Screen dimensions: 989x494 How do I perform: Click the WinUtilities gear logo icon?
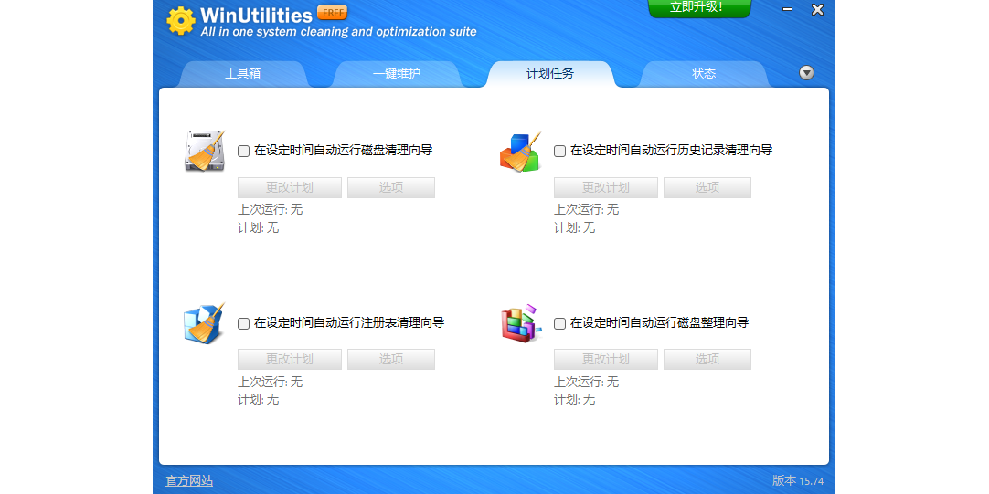coord(181,21)
